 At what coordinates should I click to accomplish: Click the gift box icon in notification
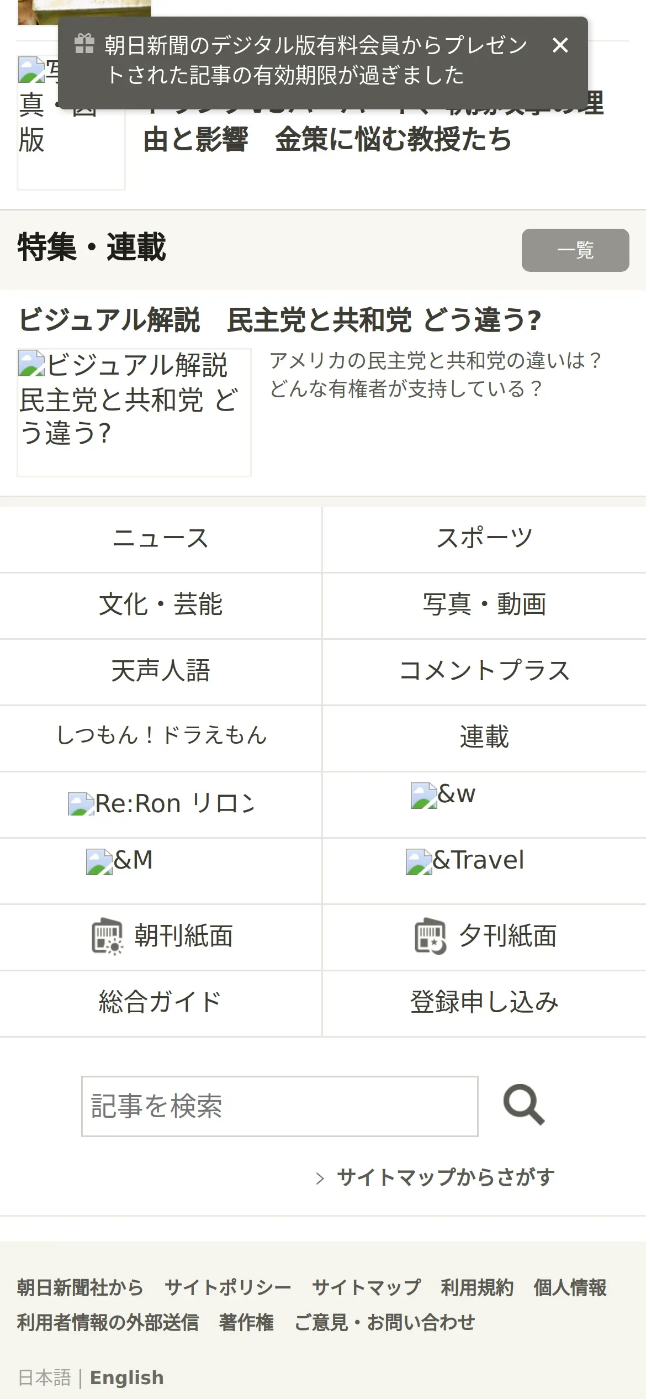pos(84,44)
